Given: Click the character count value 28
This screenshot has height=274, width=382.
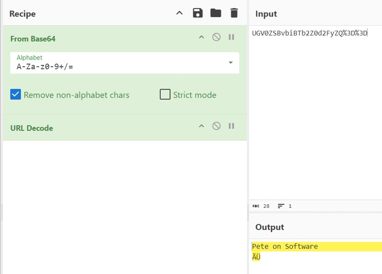Looking at the screenshot, I should pyautogui.click(x=266, y=206).
